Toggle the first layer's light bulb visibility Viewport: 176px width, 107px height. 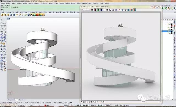pos(168,24)
